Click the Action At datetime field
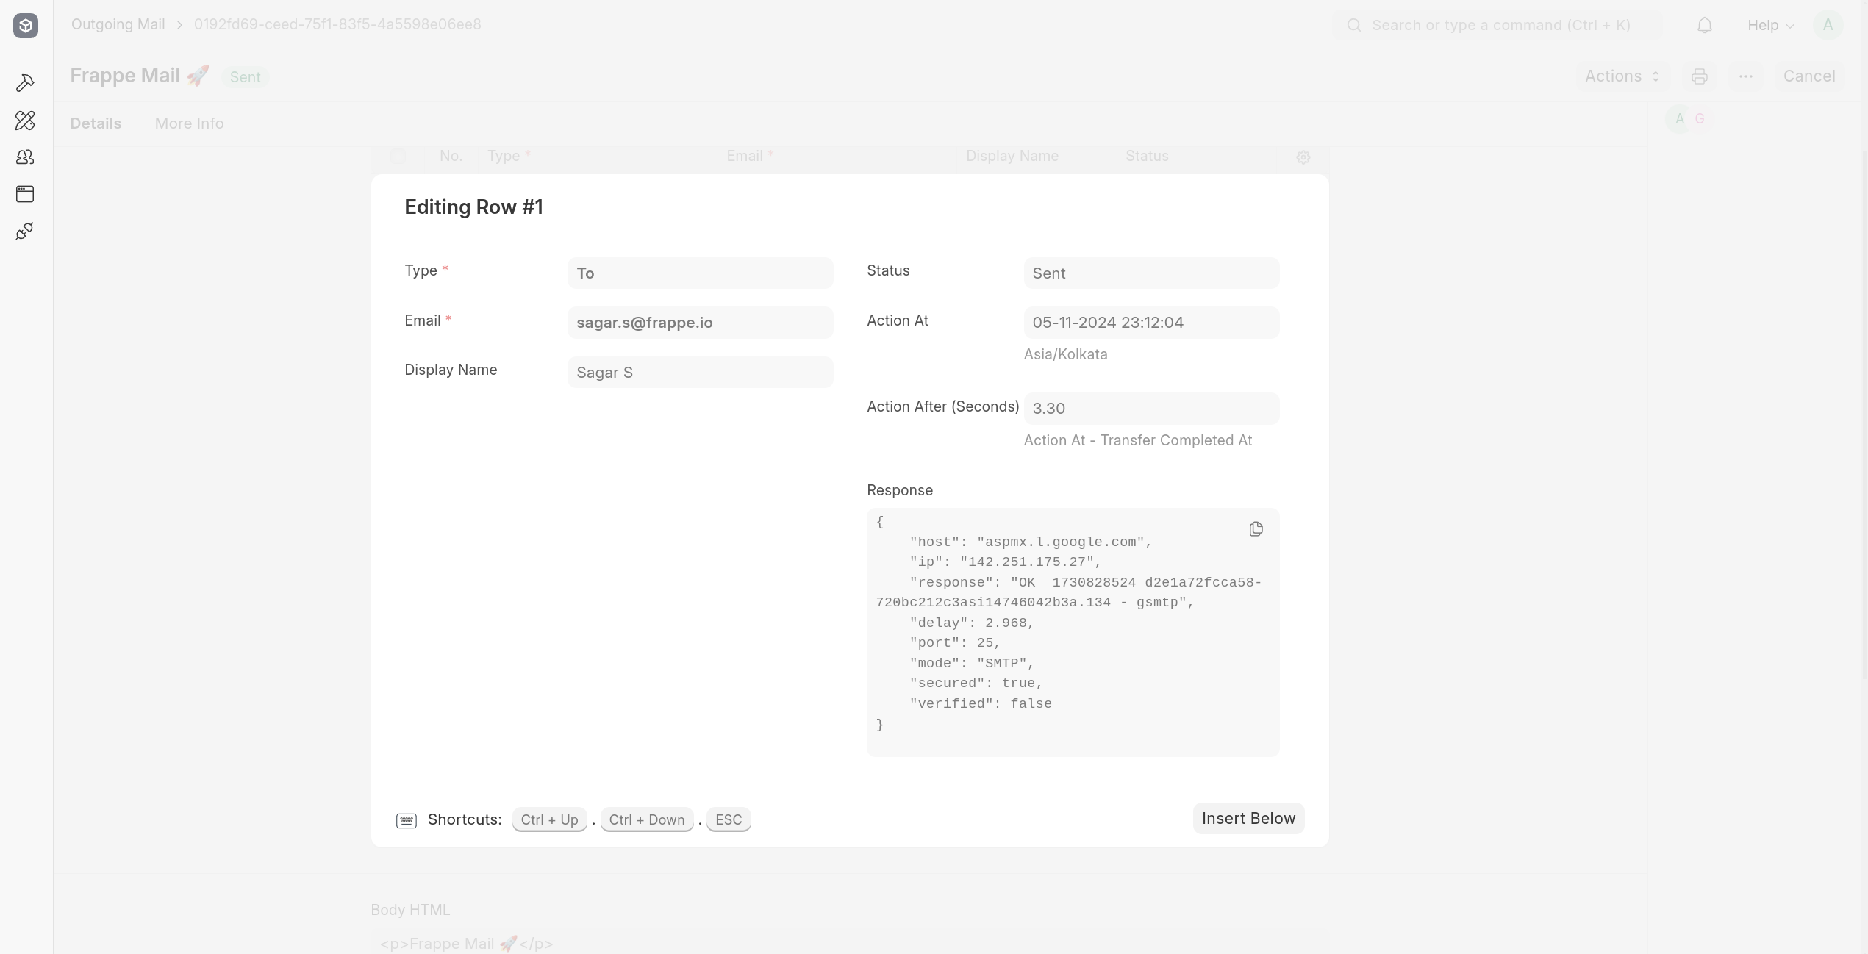The height and width of the screenshot is (954, 1868). (x=1151, y=323)
